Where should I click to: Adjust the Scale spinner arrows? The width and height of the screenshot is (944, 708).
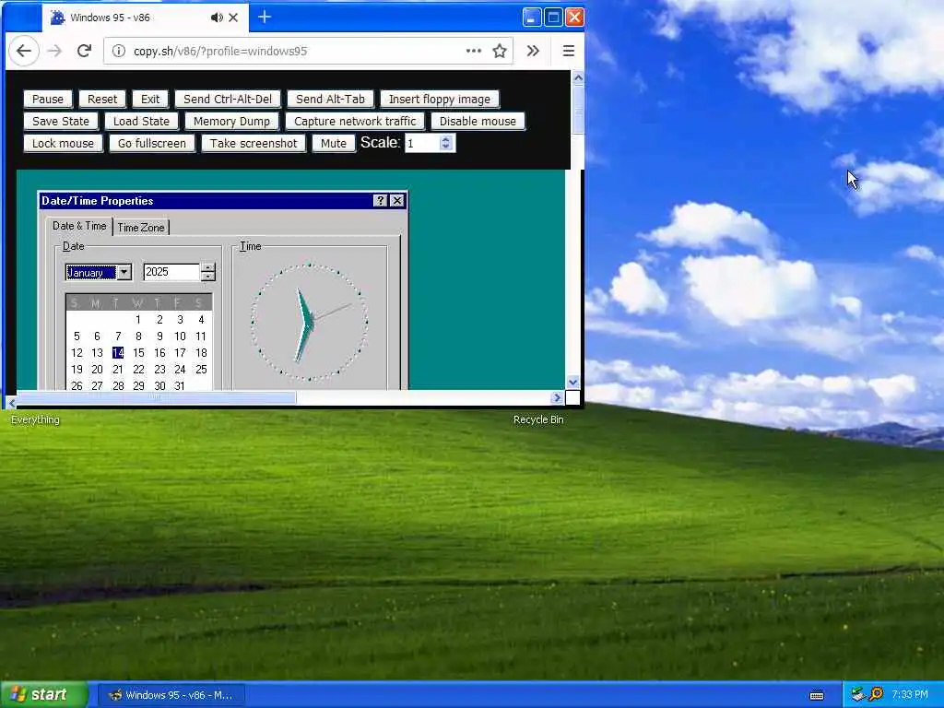(x=446, y=143)
